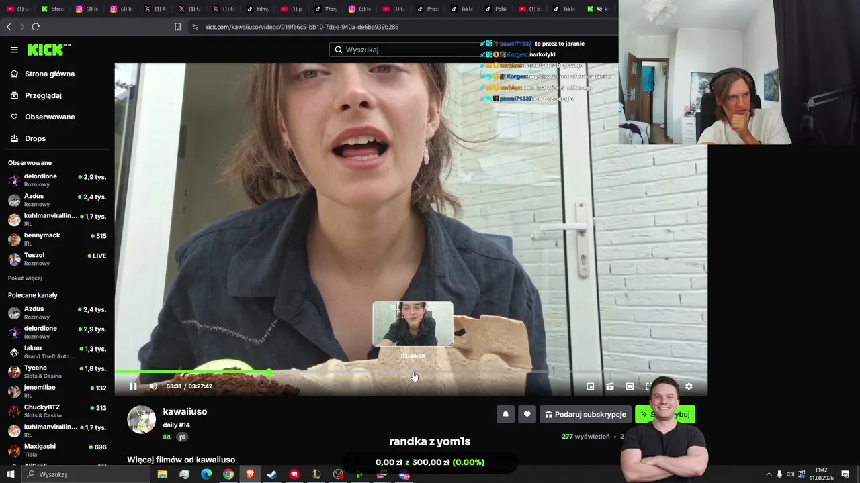Image resolution: width=860 pixels, height=483 pixels.
Task: Show hidden system tray icons
Action: click(769, 474)
